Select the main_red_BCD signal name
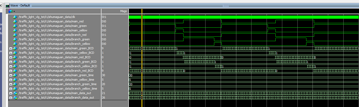The height and width of the screenshot is (107, 359). tap(54, 57)
